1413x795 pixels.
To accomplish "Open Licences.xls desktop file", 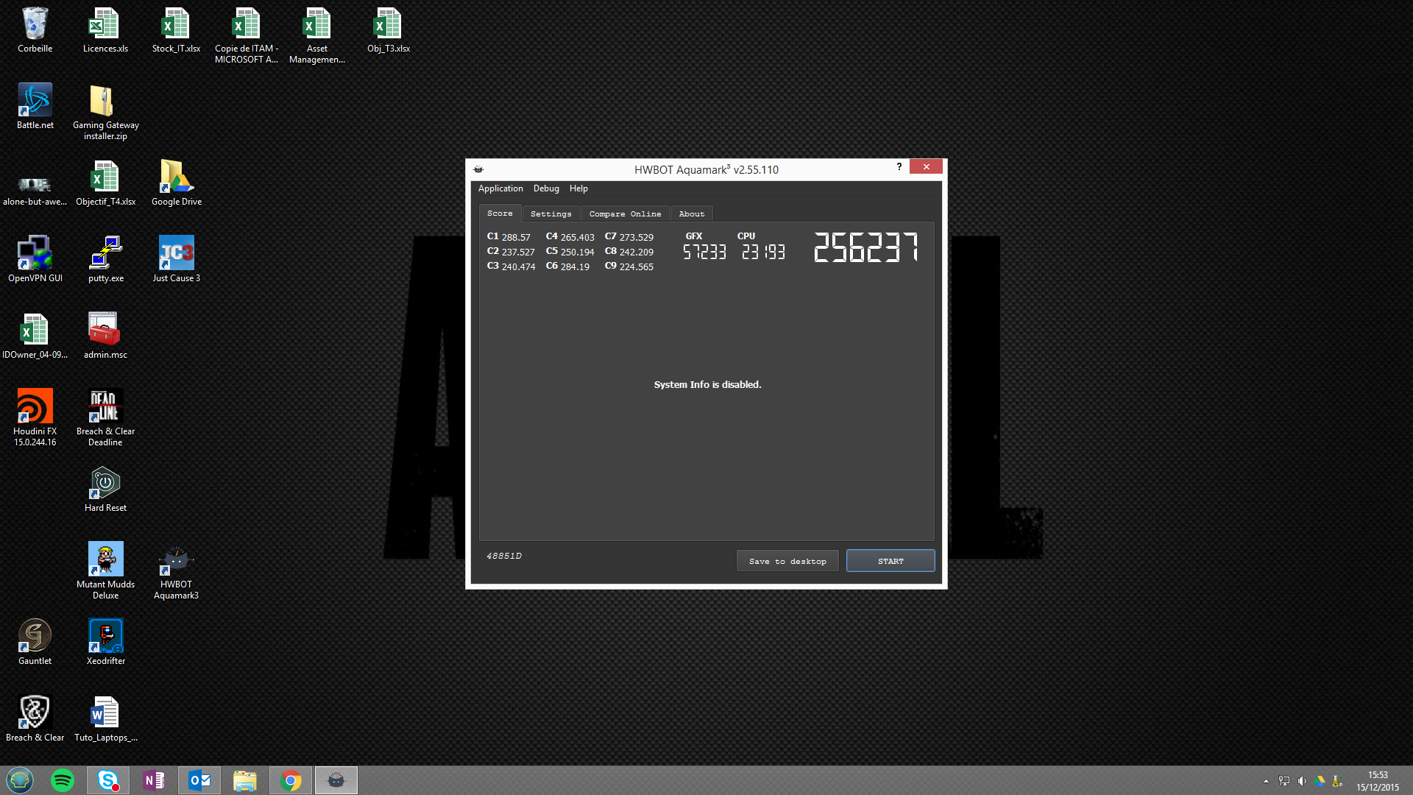I will point(105,30).
